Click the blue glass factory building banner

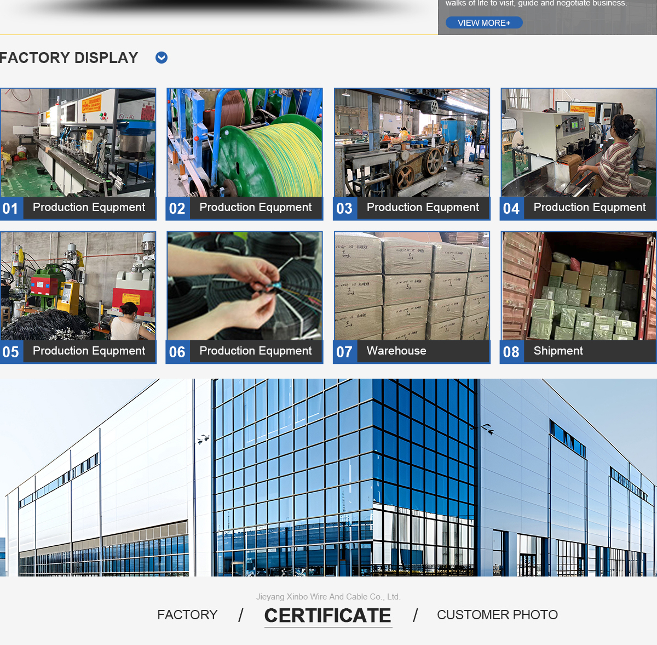328,477
